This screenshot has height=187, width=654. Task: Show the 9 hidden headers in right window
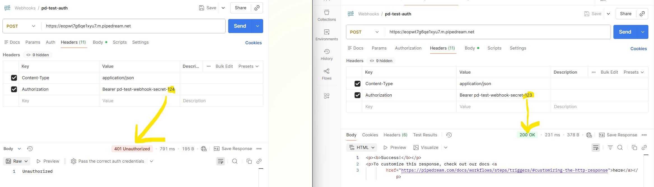pos(381,61)
